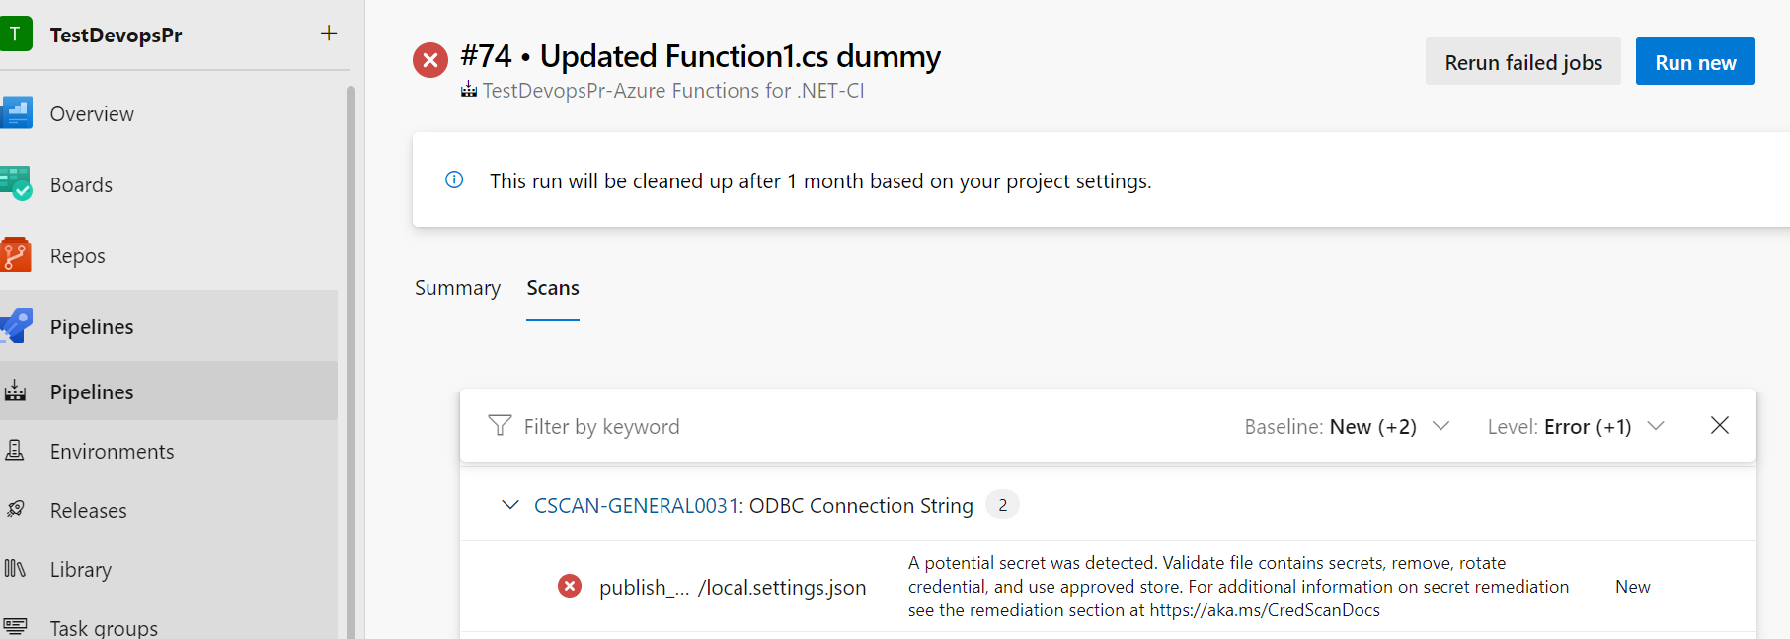Open the Library icon
1790x639 pixels.
(x=16, y=569)
